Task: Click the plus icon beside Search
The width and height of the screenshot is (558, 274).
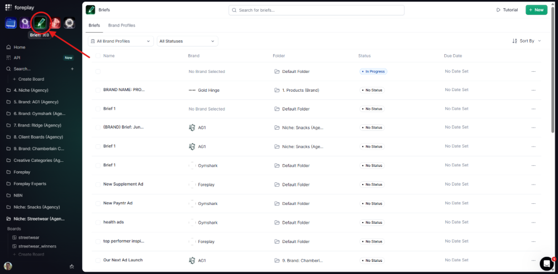Action: point(72,68)
